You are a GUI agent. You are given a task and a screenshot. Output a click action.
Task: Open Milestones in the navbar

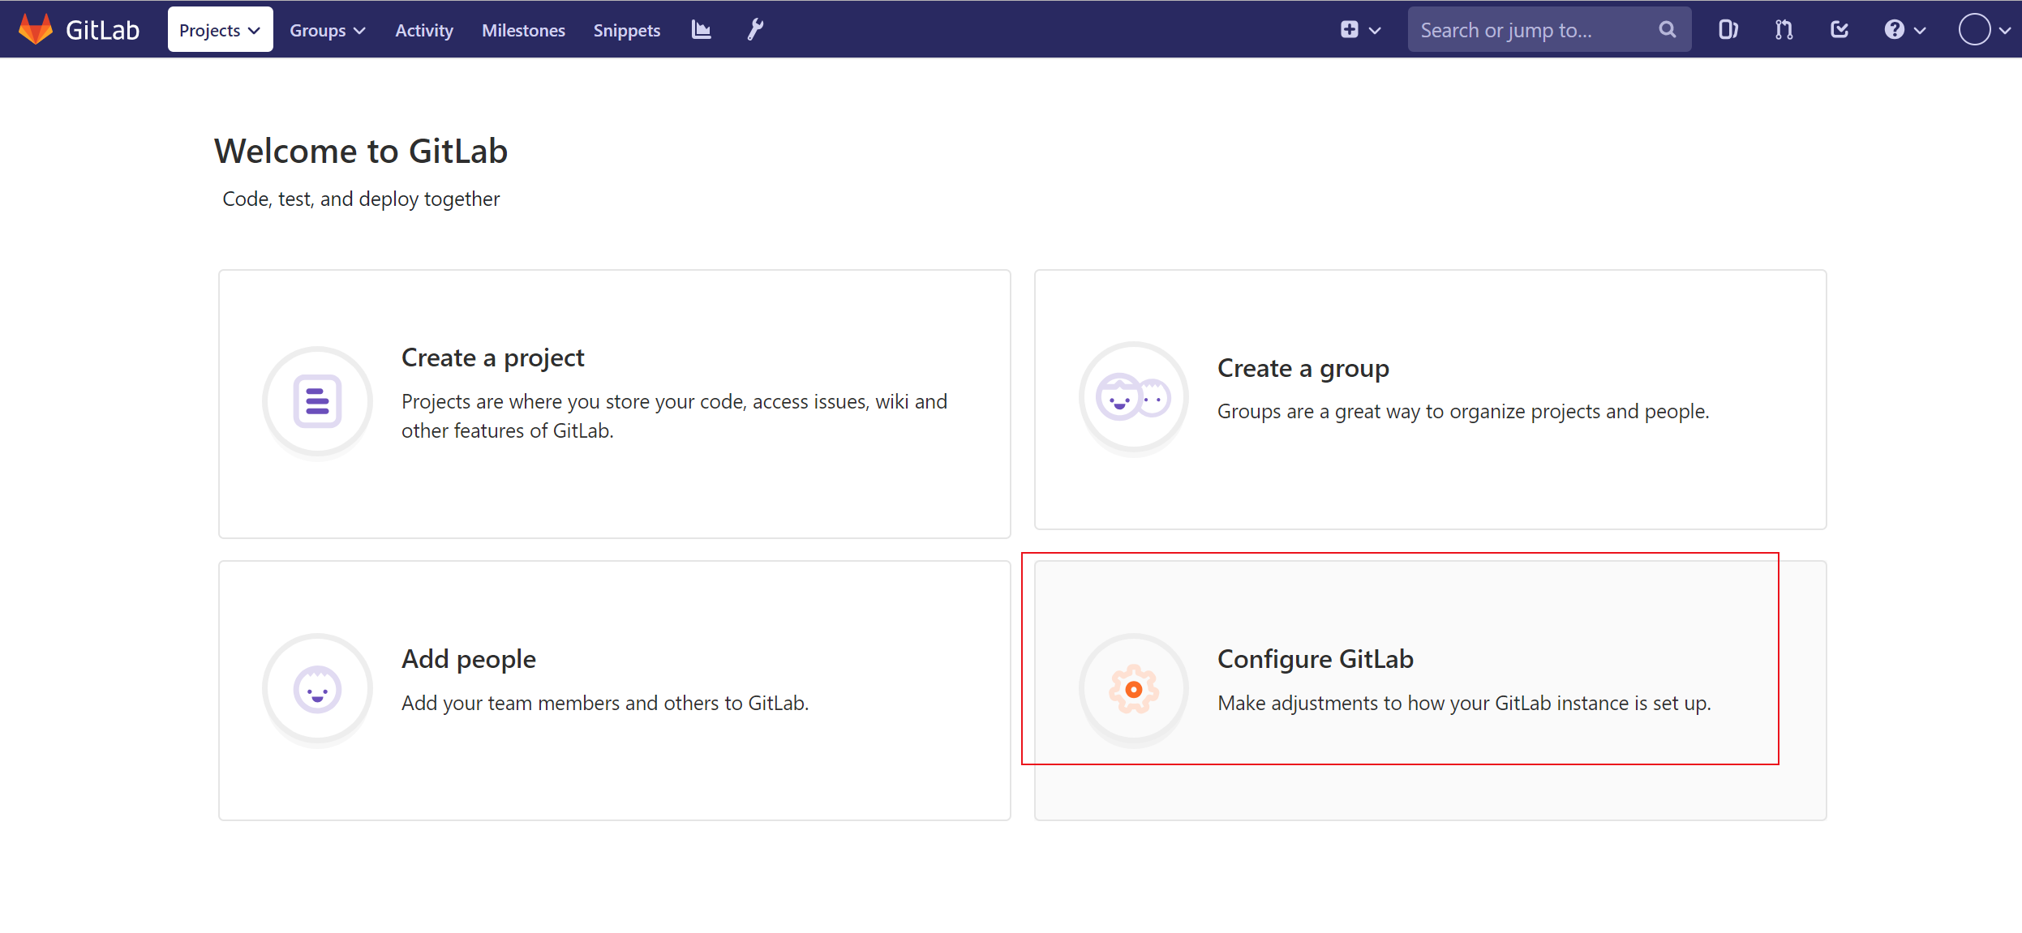[523, 30]
